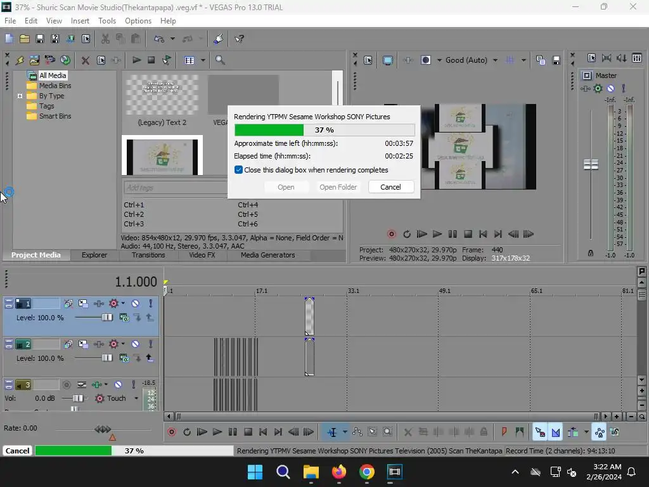Click Cancel in the status bar

point(17,451)
